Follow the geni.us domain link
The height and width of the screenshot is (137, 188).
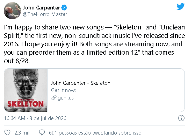[x=66, y=98]
